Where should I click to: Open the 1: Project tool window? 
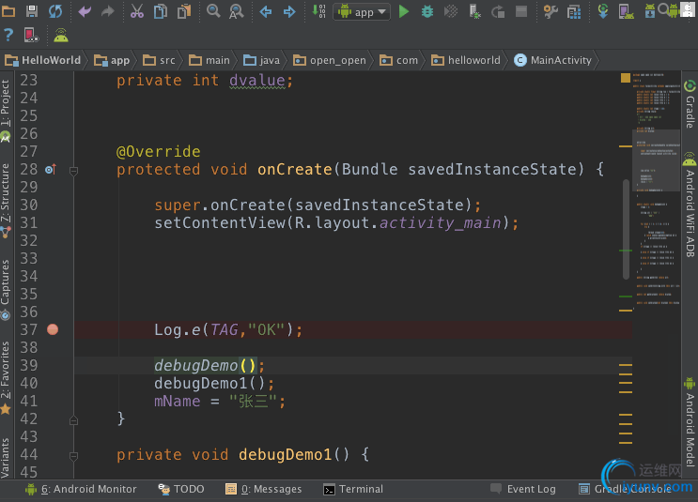pyautogui.click(x=6, y=111)
